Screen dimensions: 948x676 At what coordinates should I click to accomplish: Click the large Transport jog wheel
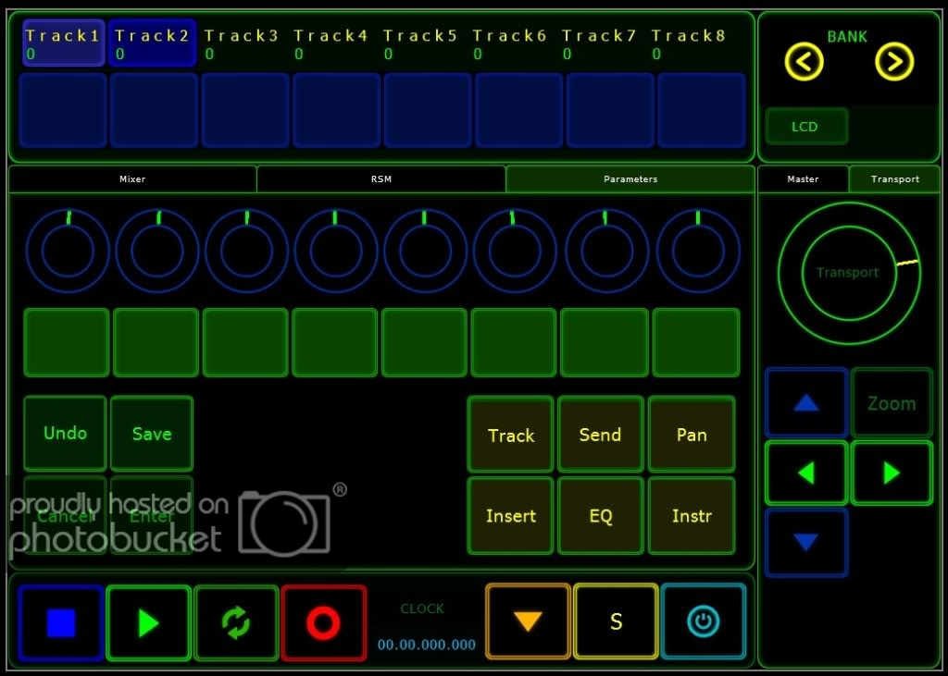point(849,273)
